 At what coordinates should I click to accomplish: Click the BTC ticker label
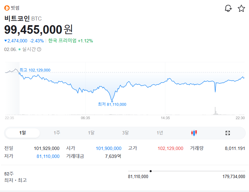tap(36, 19)
